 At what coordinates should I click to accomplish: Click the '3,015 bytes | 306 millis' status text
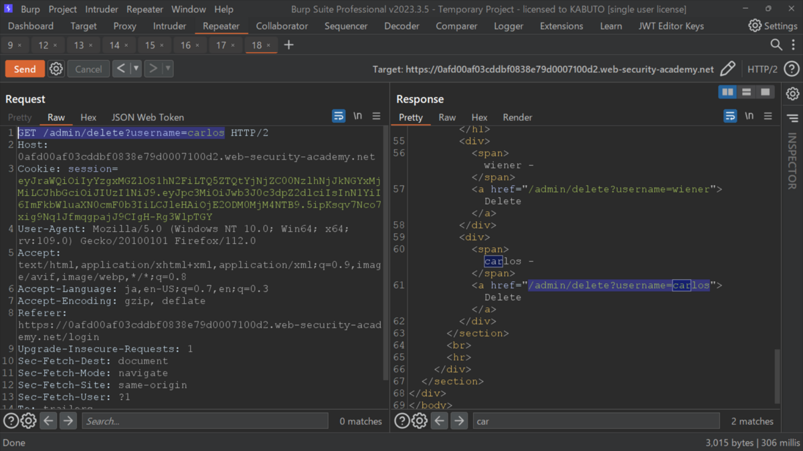click(x=752, y=442)
